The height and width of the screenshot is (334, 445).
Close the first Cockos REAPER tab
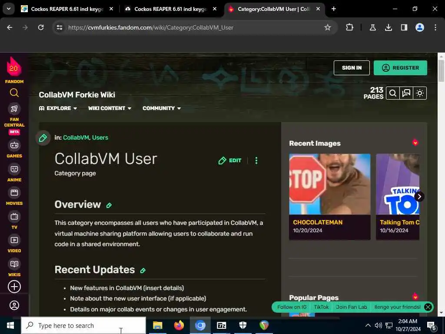click(111, 9)
